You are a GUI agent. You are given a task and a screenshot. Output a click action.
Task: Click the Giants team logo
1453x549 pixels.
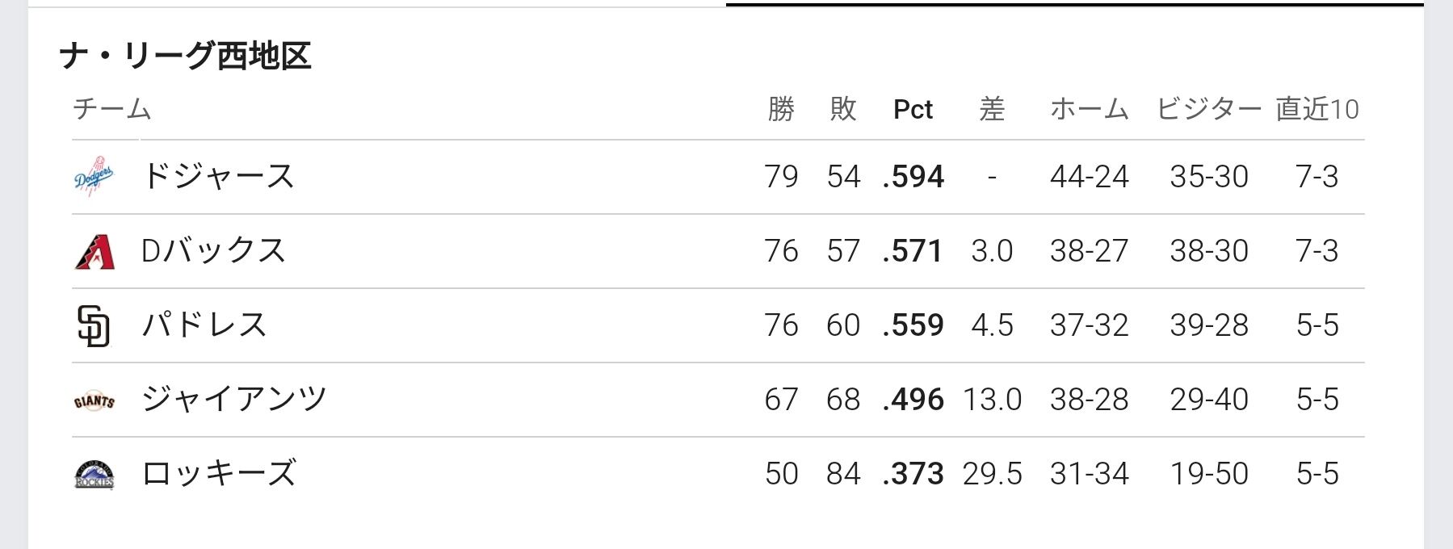pos(94,400)
